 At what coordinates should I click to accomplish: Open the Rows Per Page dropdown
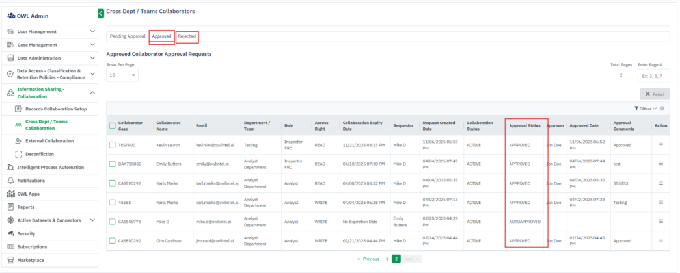point(122,75)
